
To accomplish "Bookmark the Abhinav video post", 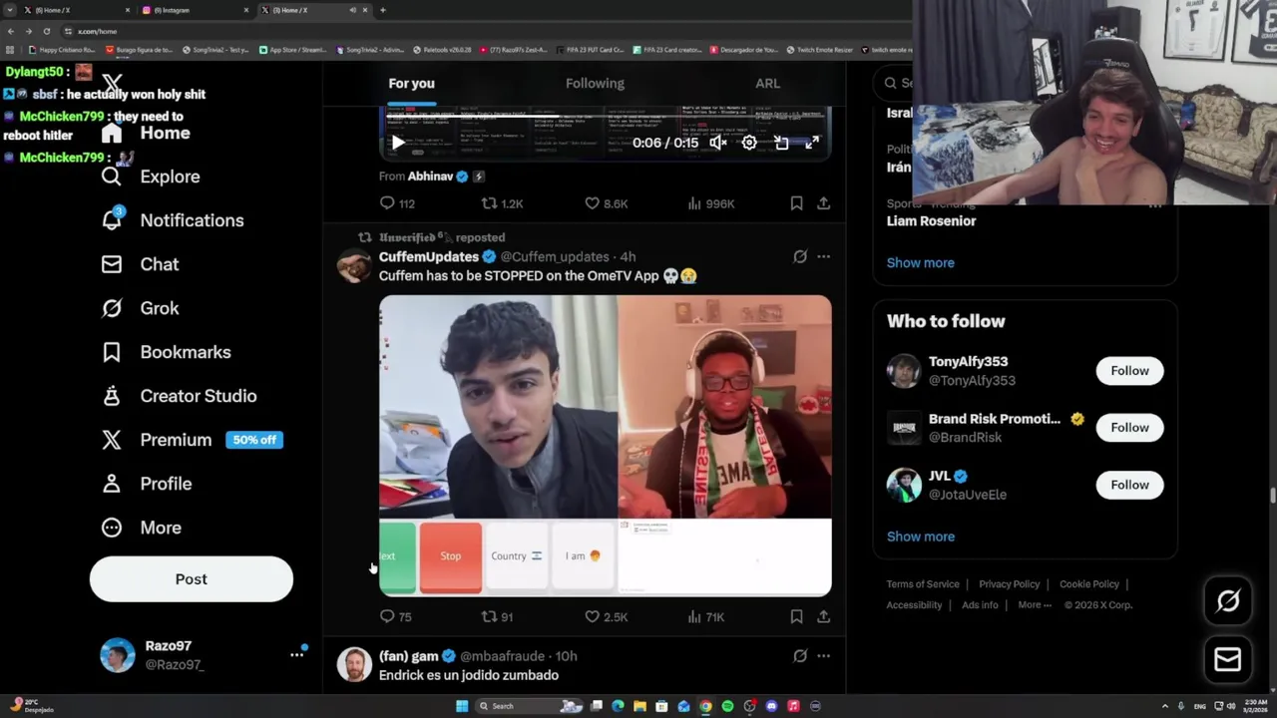I will coord(796,203).
